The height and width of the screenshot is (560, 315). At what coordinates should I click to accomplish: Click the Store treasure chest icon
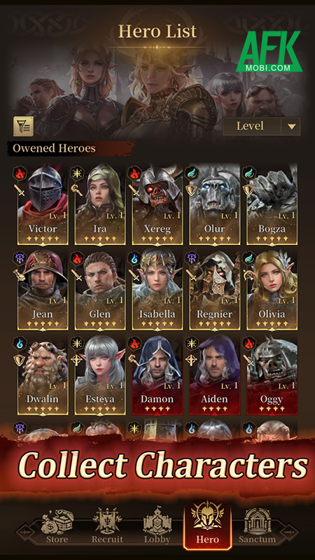click(x=57, y=521)
